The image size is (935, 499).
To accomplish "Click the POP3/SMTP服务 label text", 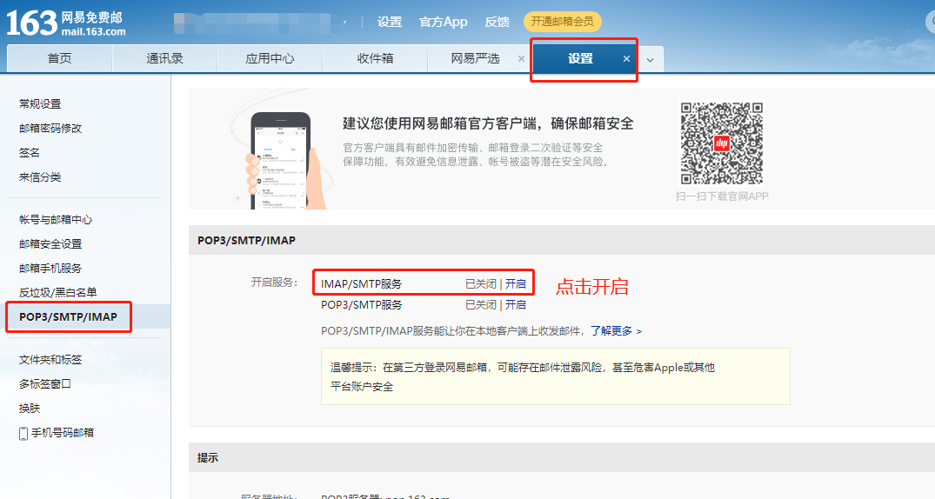I will [361, 304].
